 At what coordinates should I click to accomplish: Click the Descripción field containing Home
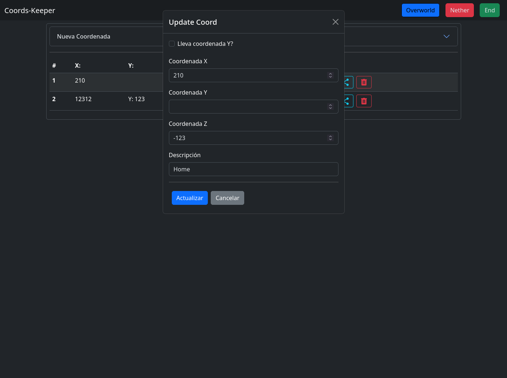(x=253, y=169)
